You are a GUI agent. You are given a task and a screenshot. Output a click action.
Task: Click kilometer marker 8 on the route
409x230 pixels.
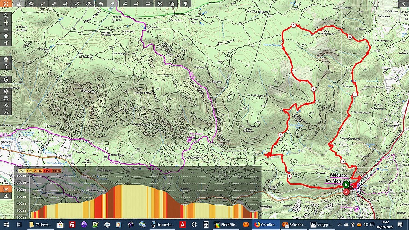294,25
